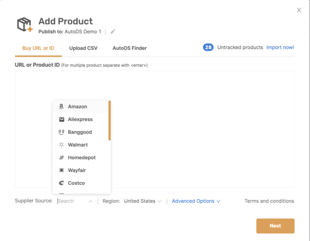310x241 pixels.
Task: Click the 28 untracked products badge
Action: [208, 48]
